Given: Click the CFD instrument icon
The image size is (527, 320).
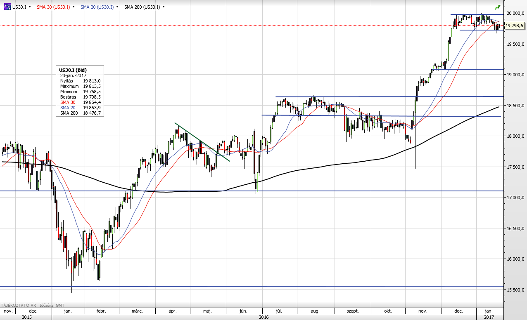Looking at the screenshot, I should coord(7,7).
